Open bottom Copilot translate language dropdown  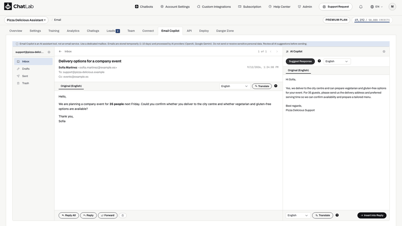298,215
